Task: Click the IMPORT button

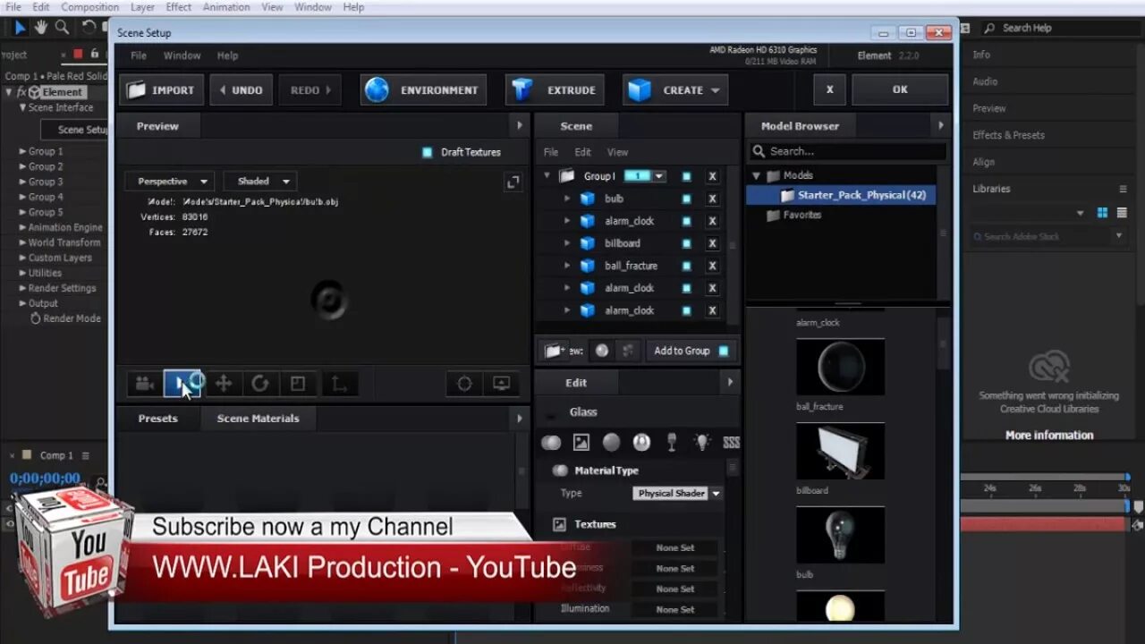Action: (162, 90)
